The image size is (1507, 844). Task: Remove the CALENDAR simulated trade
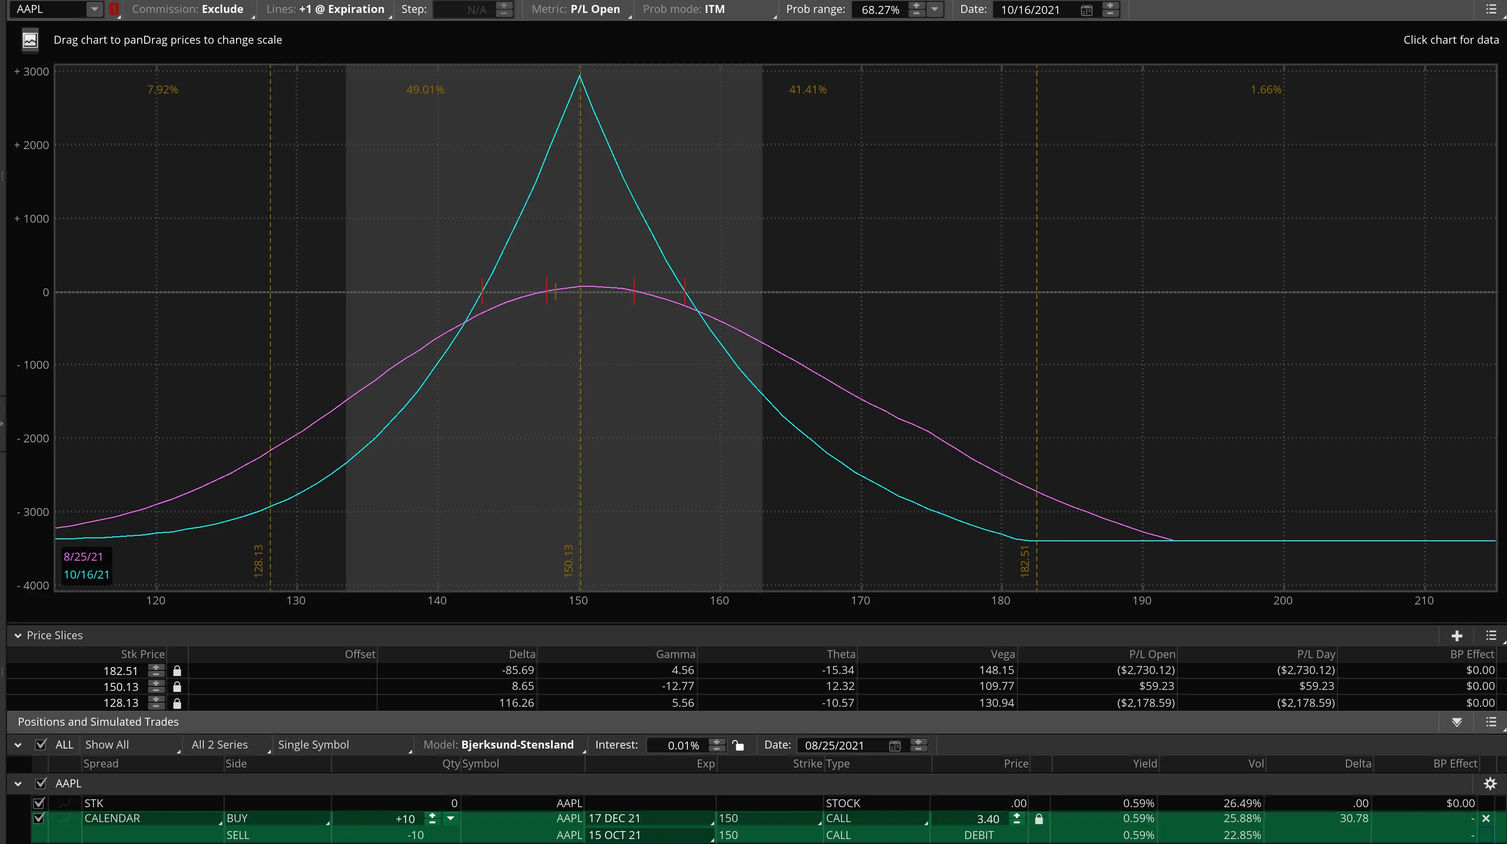pos(1486,819)
